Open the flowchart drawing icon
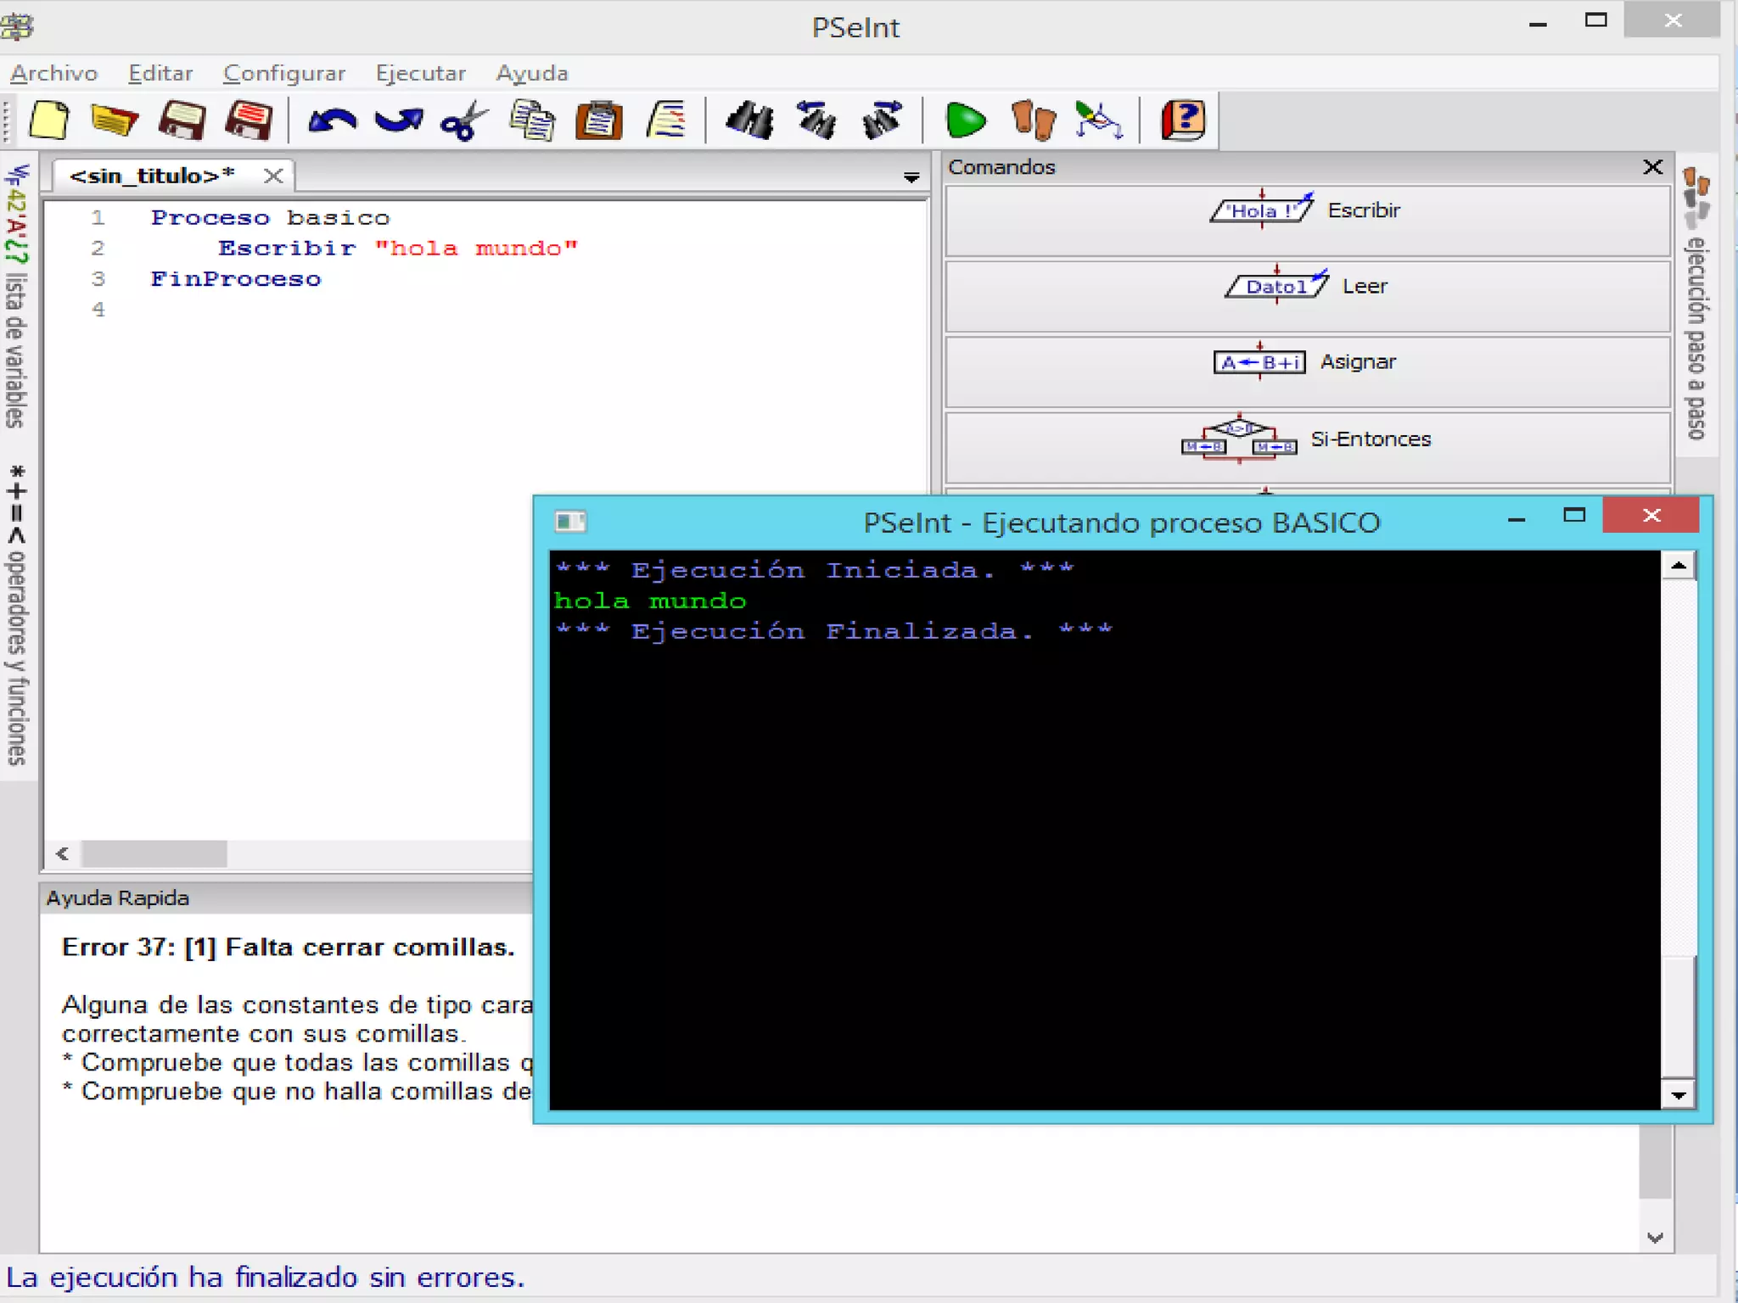This screenshot has height=1303, width=1738. 1099,120
